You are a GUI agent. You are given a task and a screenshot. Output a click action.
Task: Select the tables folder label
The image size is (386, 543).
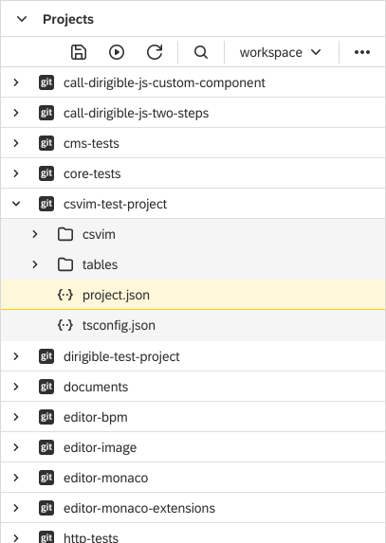[x=100, y=265]
